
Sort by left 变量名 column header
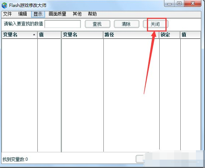[x=20, y=35]
